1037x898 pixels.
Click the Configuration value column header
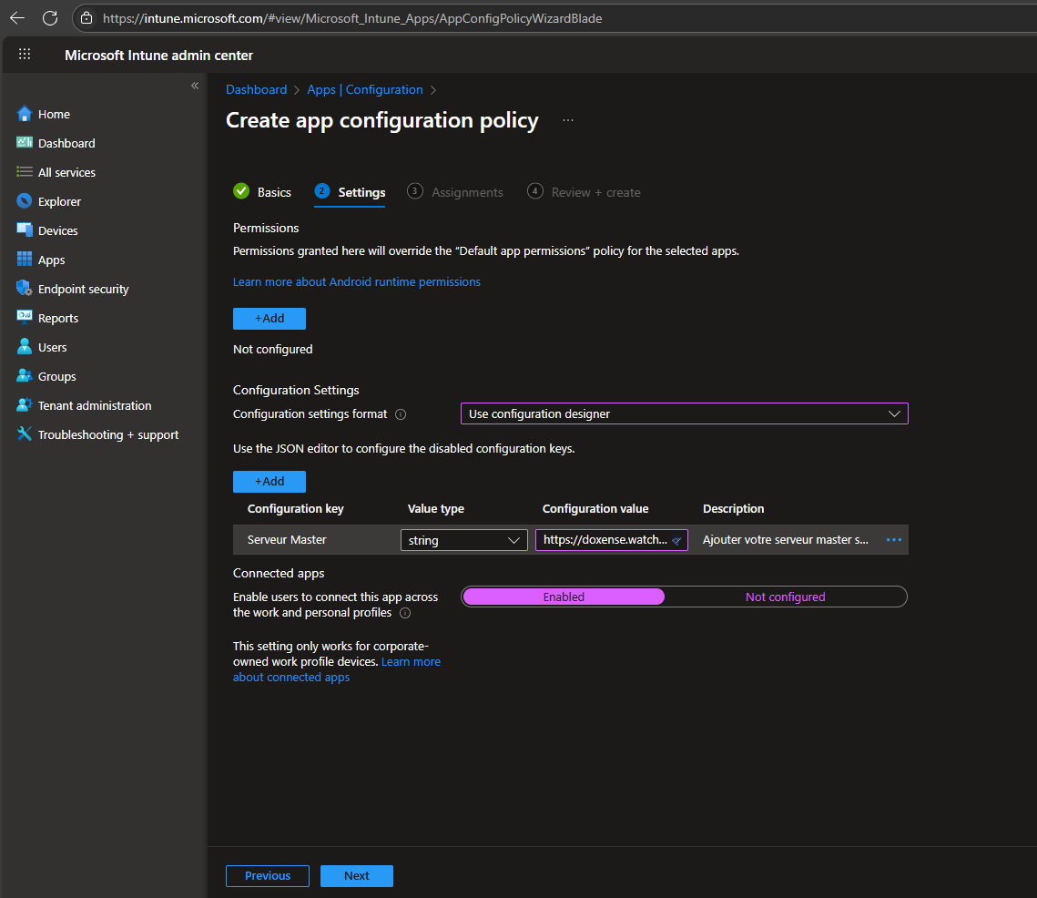pos(595,508)
